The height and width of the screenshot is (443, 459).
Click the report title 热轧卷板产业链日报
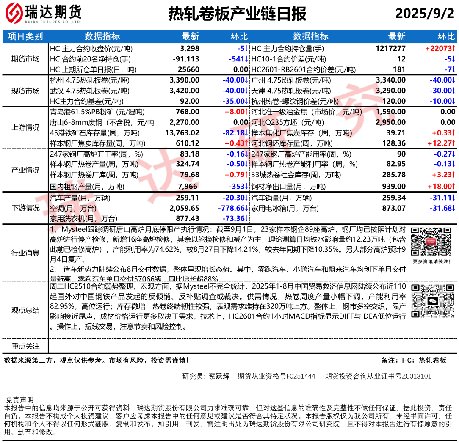(237, 14)
